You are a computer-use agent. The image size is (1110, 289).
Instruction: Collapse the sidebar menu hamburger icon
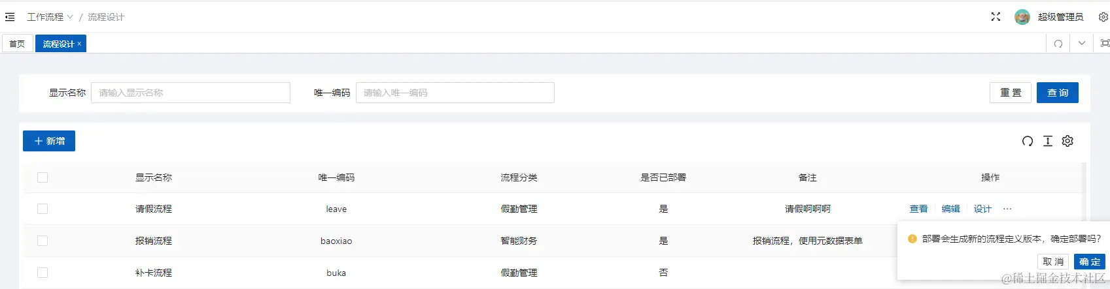tap(10, 17)
